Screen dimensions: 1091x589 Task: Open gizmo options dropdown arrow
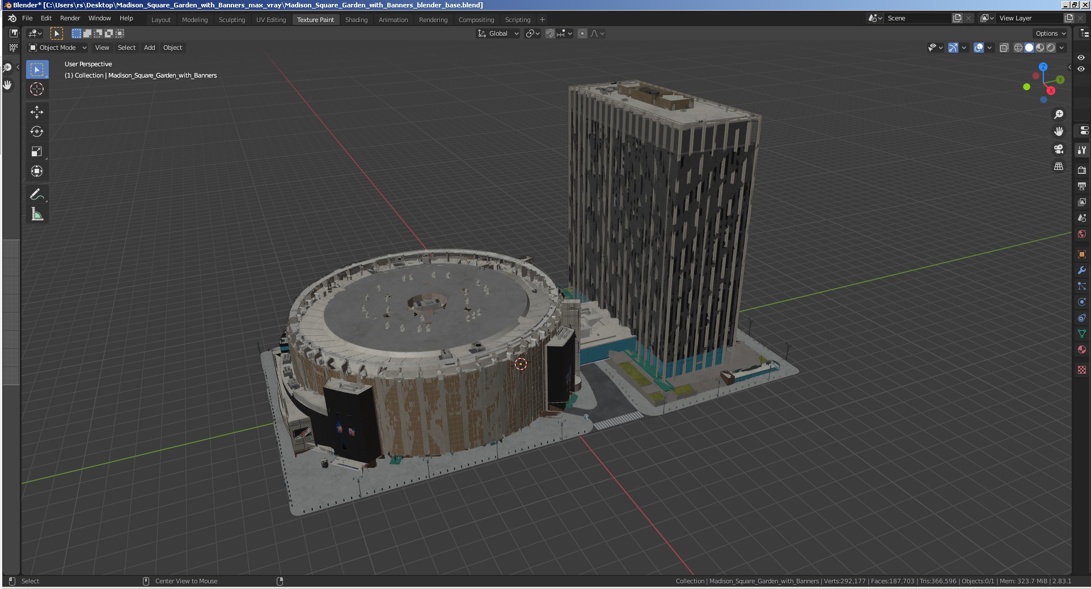tap(964, 48)
